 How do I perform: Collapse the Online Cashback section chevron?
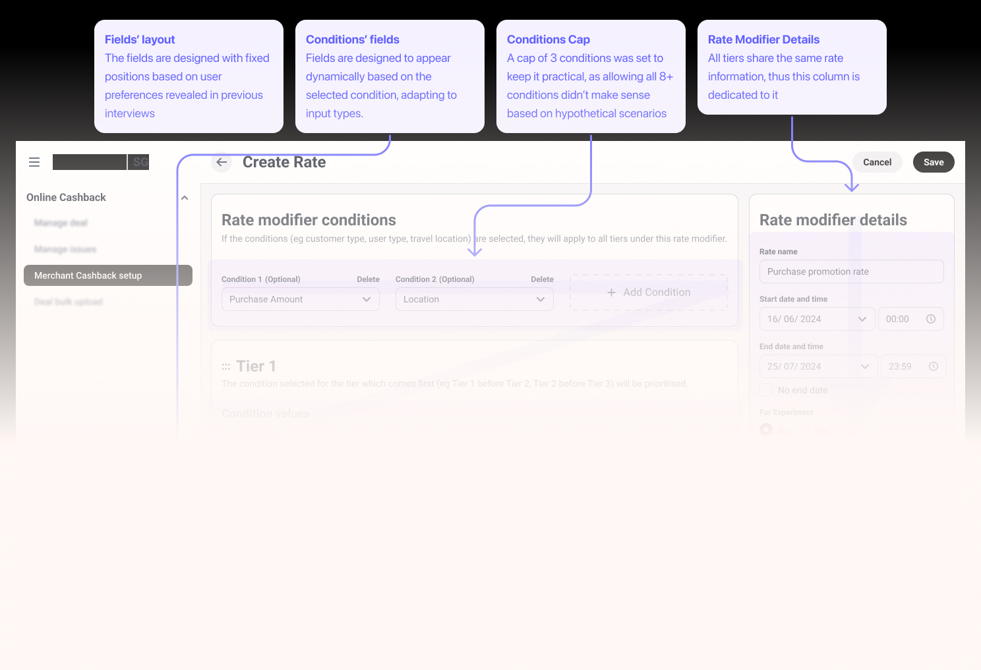coord(185,198)
